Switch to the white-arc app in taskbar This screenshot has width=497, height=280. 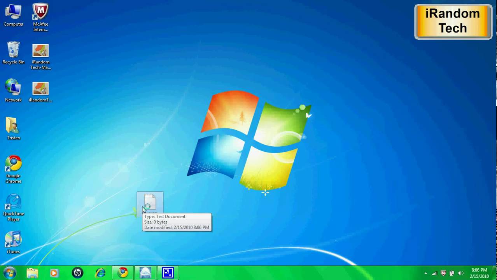click(x=145, y=273)
